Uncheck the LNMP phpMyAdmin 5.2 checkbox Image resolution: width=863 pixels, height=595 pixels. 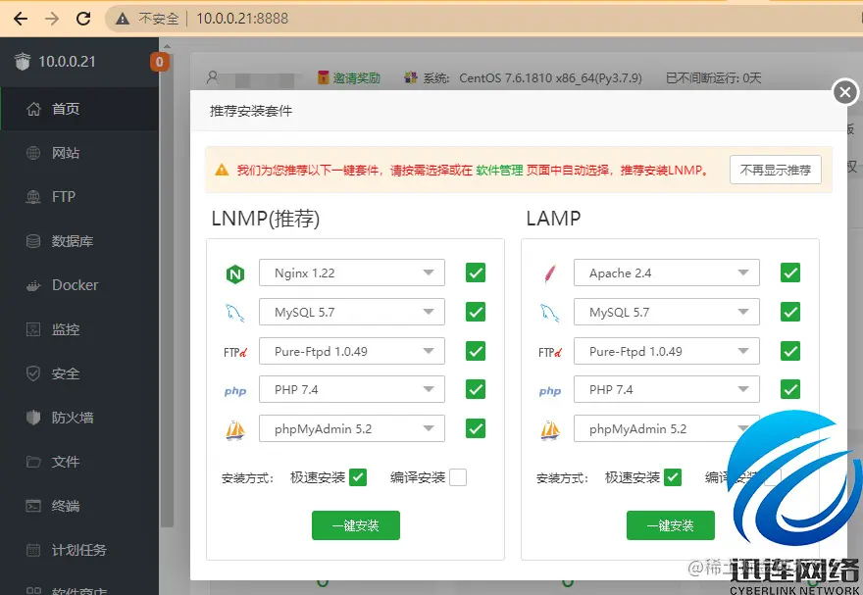476,428
